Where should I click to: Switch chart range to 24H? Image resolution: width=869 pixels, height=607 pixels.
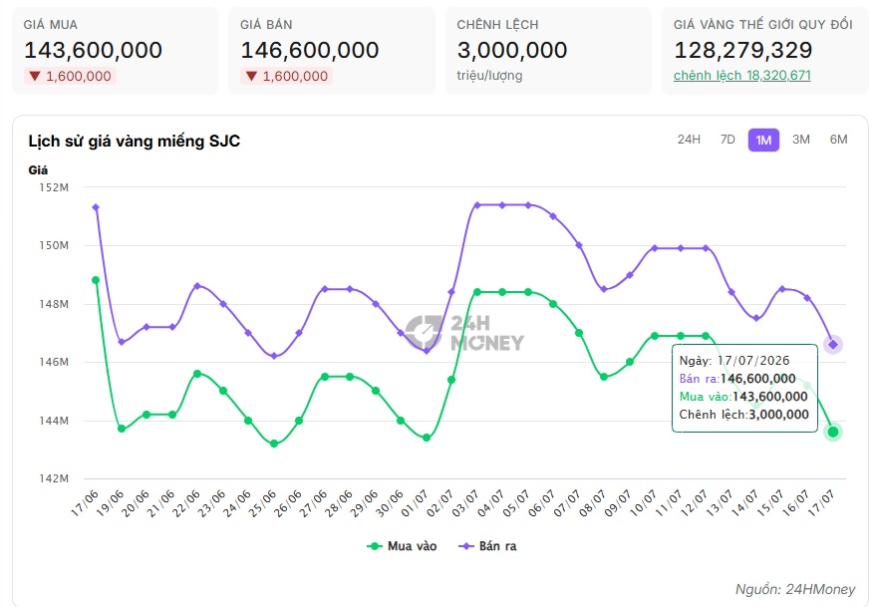point(689,140)
